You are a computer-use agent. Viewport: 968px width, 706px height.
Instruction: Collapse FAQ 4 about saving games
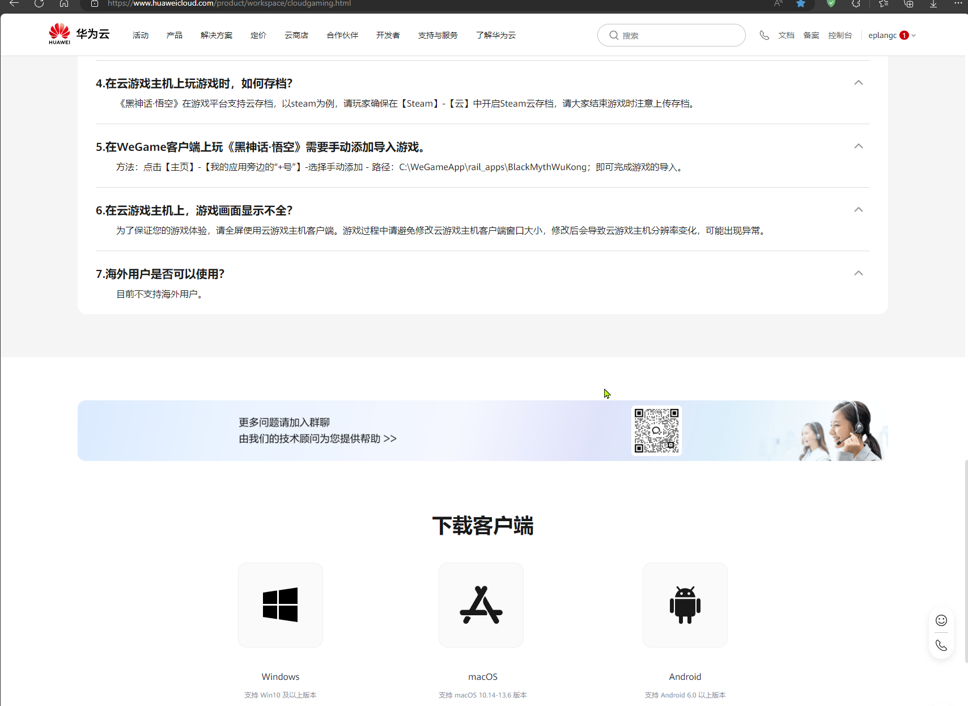[x=859, y=83]
